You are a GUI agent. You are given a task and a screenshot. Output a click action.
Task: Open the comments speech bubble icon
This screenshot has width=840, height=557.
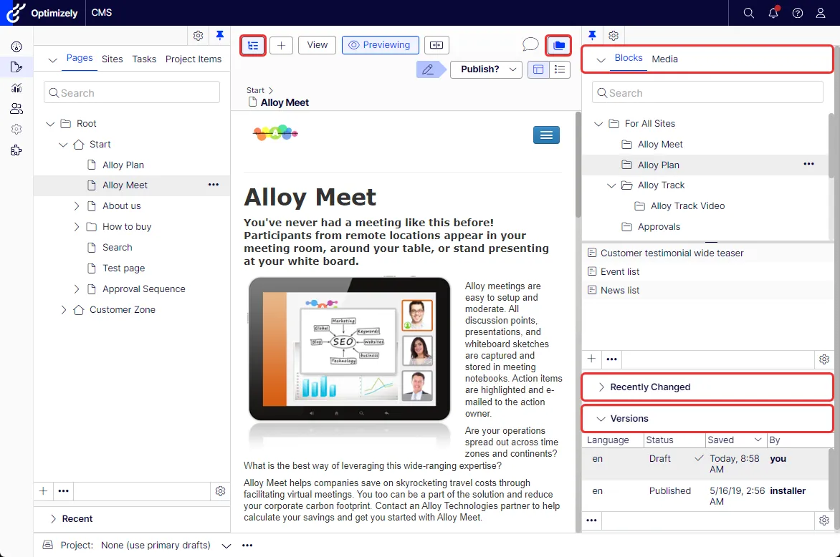coord(530,44)
